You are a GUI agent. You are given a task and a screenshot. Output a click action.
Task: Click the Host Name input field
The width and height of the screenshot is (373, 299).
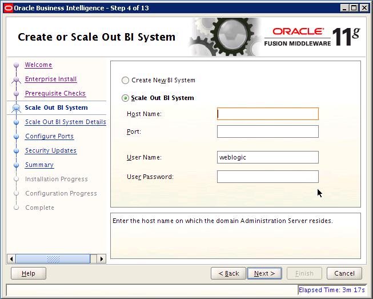point(268,114)
